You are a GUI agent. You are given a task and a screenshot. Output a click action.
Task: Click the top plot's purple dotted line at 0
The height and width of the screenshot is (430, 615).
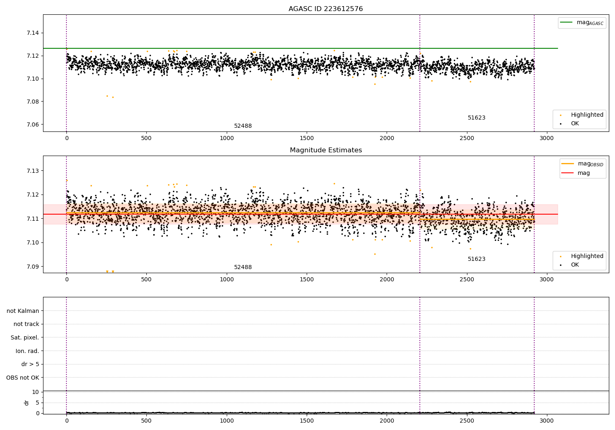[x=66, y=73]
